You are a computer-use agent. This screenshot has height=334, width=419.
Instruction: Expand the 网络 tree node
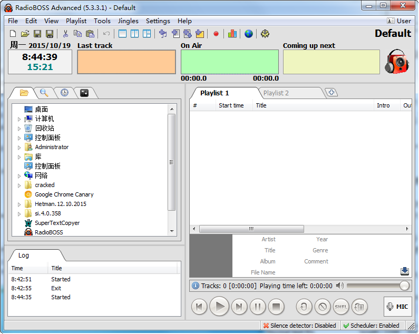20,176
